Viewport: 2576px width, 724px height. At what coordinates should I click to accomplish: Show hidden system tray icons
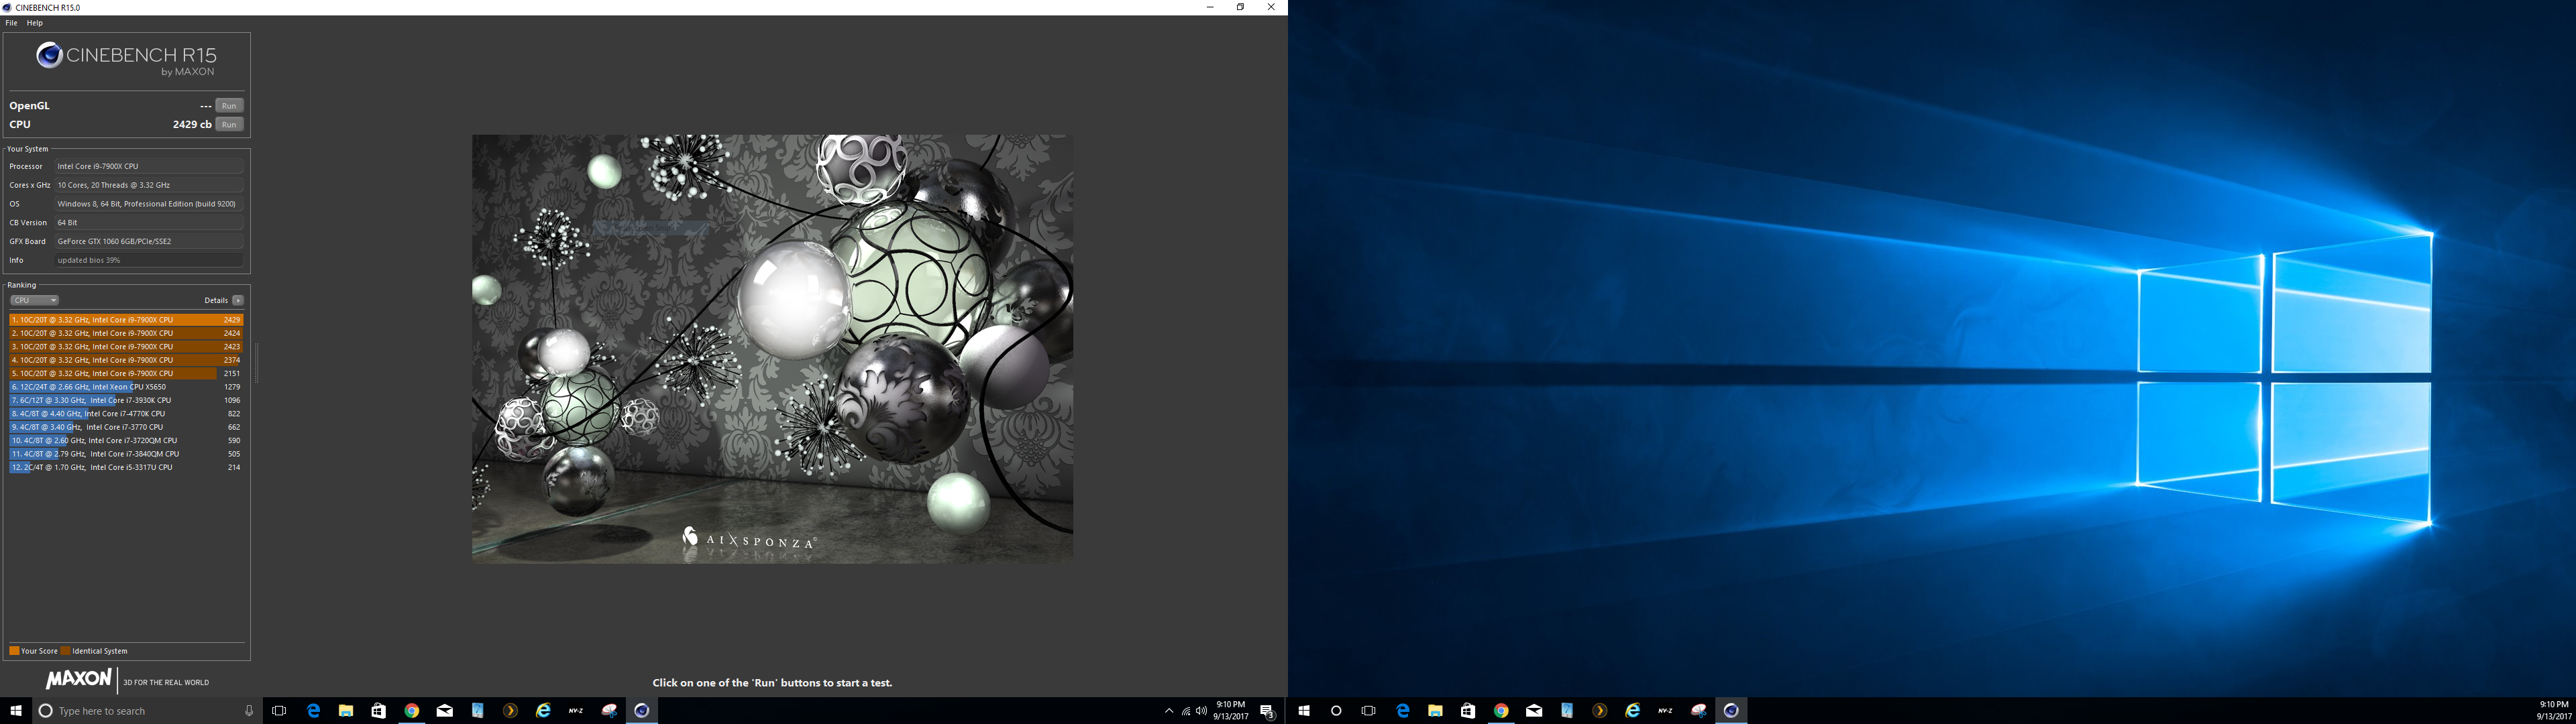pos(1169,711)
